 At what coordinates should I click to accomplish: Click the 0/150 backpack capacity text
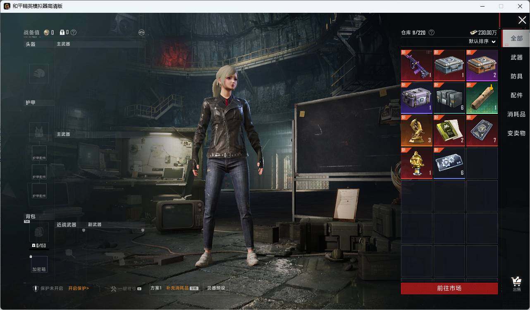[39, 246]
